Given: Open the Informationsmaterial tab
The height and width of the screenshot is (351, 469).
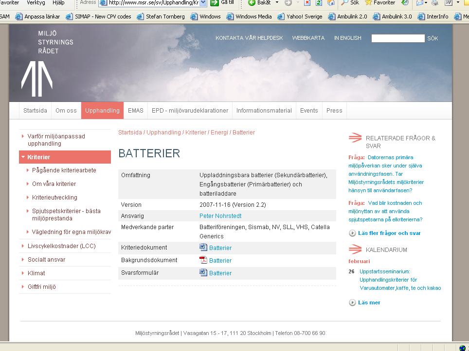Looking at the screenshot, I should click(264, 110).
